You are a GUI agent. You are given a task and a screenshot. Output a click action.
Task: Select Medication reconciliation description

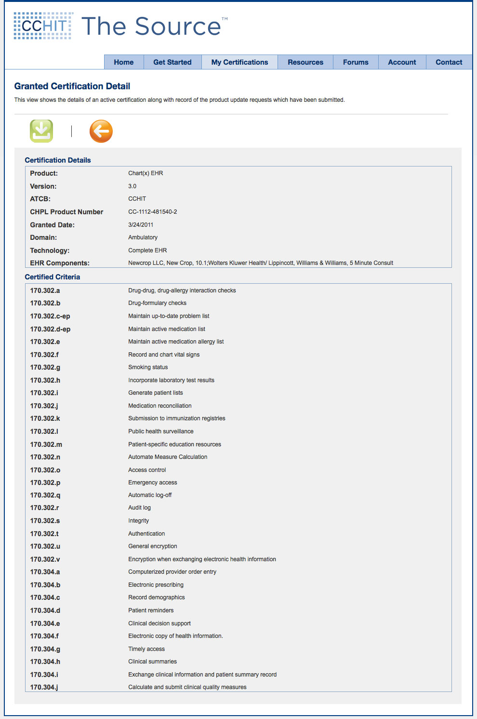160,406
